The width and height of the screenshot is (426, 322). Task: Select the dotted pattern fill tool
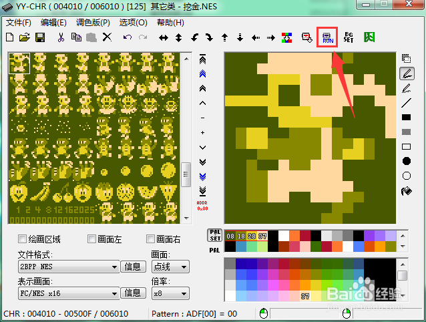click(407, 132)
